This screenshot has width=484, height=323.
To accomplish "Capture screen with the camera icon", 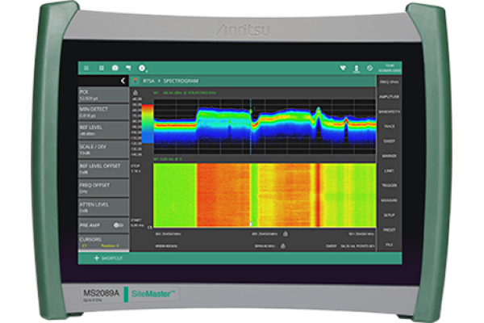I will coord(115,68).
